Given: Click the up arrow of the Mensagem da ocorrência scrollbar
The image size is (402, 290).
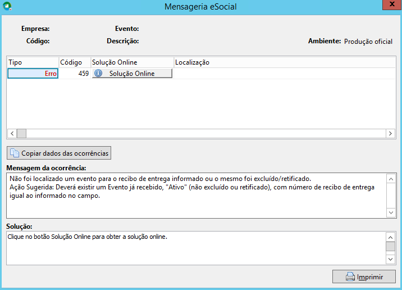Looking at the screenshot, I should tap(391, 179).
